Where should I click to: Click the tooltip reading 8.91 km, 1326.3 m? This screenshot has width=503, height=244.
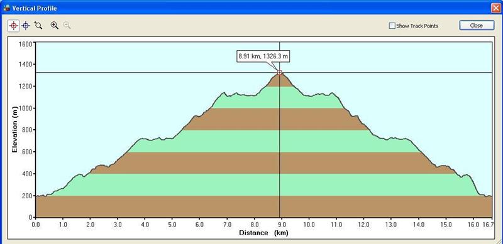click(263, 56)
